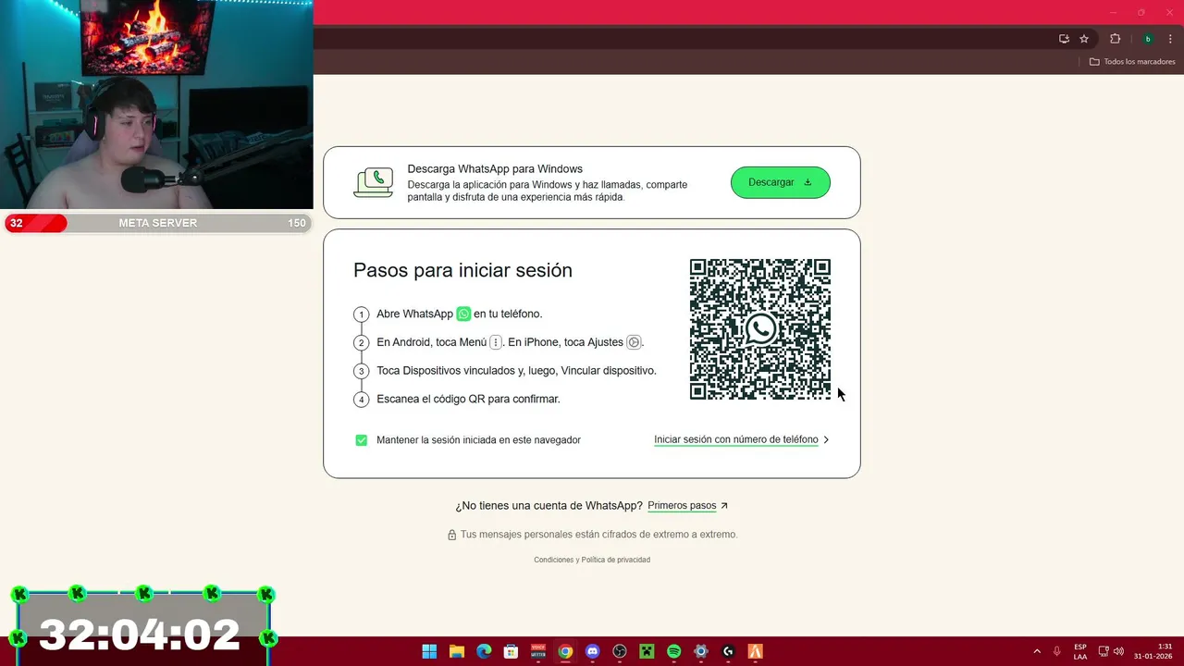Viewport: 1184px width, 666px height.
Task: Minimize the Chrome window
Action: [x=1114, y=12]
